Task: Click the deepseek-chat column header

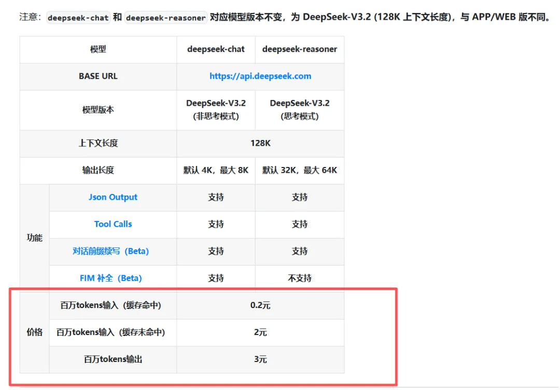Action: 216,49
